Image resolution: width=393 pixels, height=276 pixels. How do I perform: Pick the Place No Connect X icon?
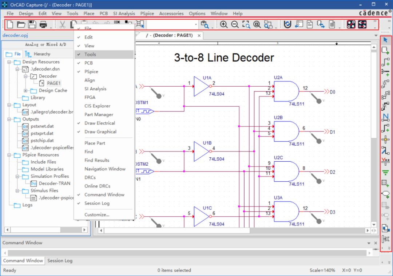point(385,239)
